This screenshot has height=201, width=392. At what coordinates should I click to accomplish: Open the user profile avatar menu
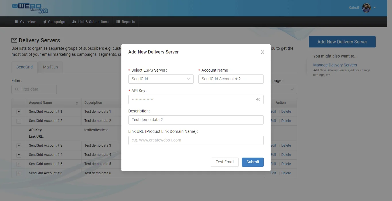point(366,8)
